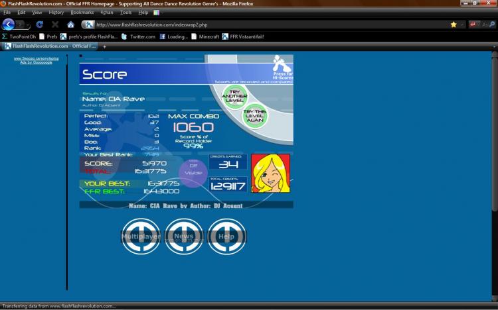Open the Edit menu
498x310 pixels.
(21, 13)
